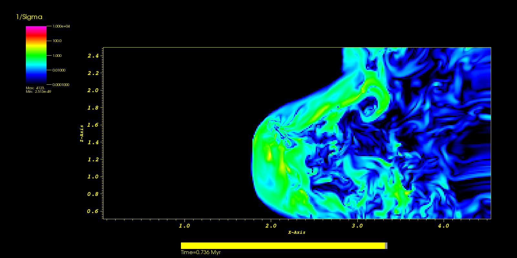517x258 pixels.
Task: Click the 2.0 tick on X-axis
Action: 271,226
